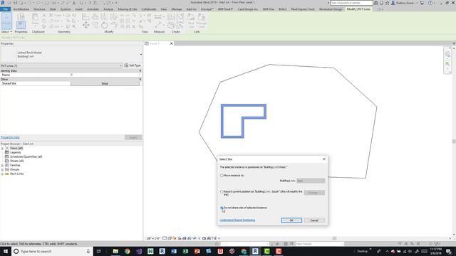
Task: Open the Linked Revit Model type selector dropdown
Action: click(141, 54)
